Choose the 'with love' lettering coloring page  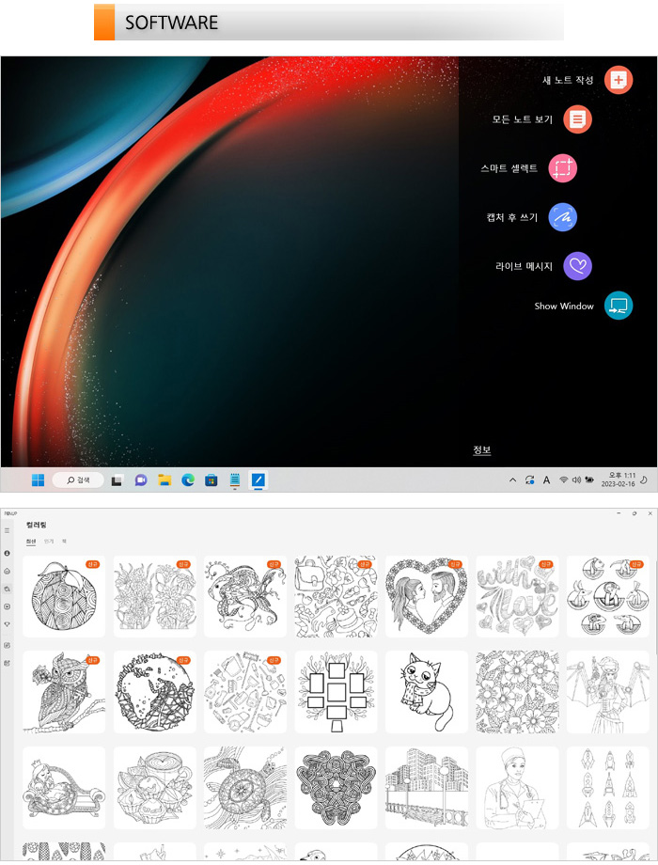(x=516, y=596)
